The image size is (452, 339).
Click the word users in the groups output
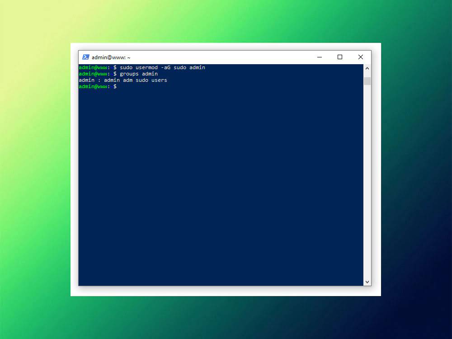tap(160, 80)
